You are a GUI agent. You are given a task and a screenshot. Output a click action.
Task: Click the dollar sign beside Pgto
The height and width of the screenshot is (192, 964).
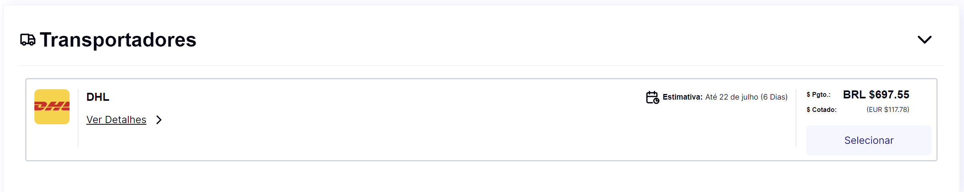click(x=808, y=95)
